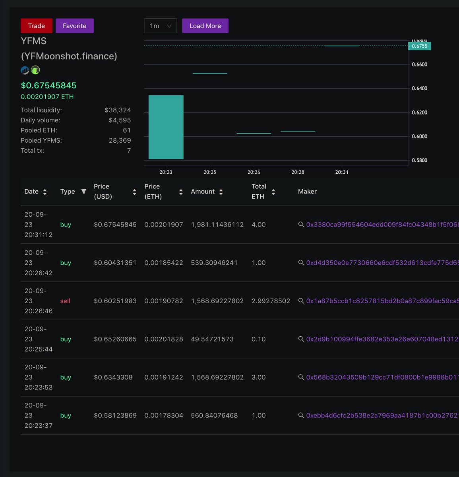This screenshot has height=477, width=459.
Task: Open the 1m timeframe dropdown
Action: pyautogui.click(x=160, y=26)
